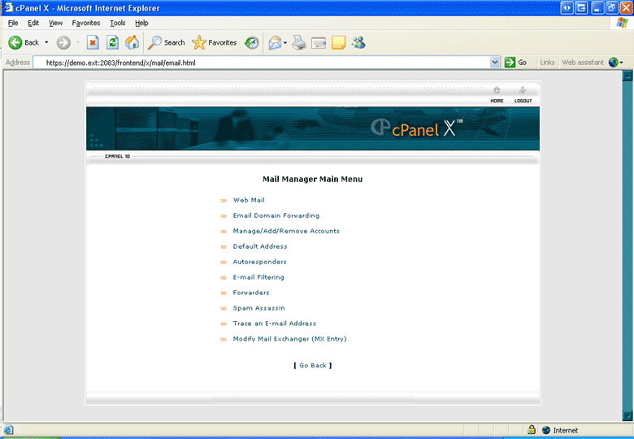Expand the address bar dropdown arrow
This screenshot has width=634, height=439.
coord(495,63)
